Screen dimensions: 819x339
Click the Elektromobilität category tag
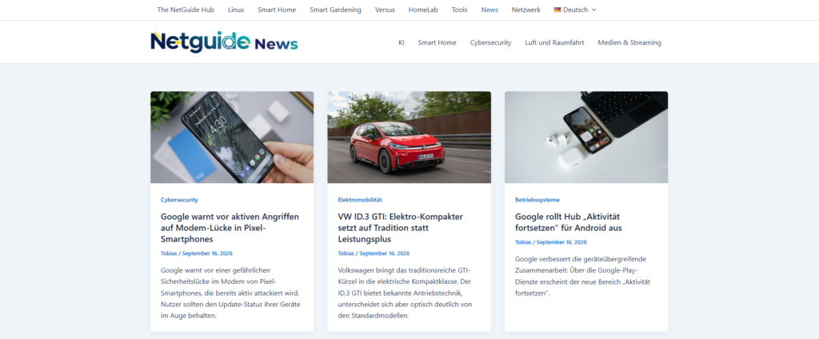click(360, 200)
